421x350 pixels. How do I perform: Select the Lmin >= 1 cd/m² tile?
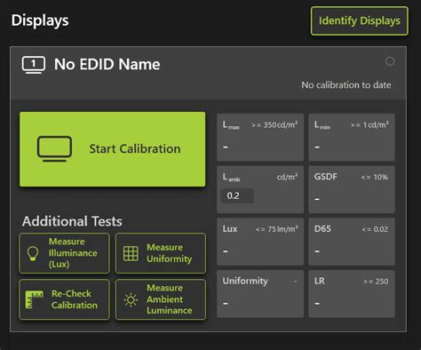click(352, 138)
